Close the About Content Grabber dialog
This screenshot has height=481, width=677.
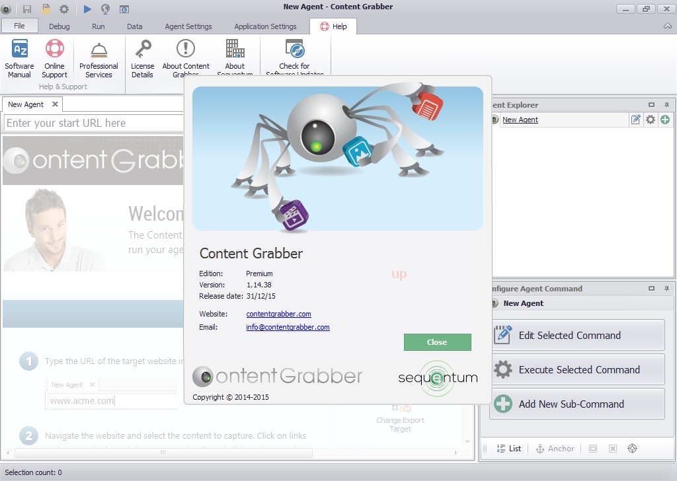(437, 342)
